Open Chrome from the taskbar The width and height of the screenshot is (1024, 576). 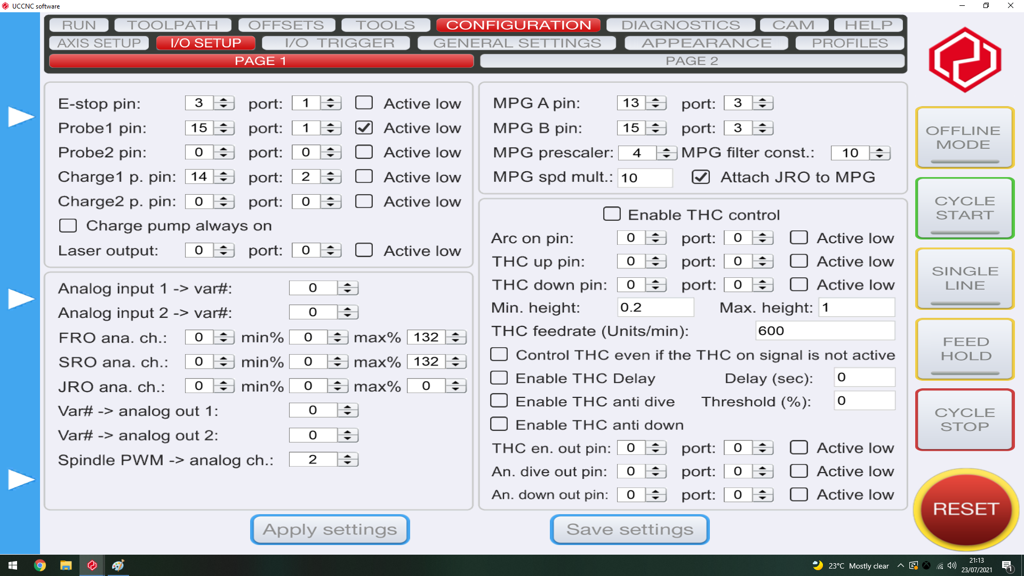click(40, 565)
